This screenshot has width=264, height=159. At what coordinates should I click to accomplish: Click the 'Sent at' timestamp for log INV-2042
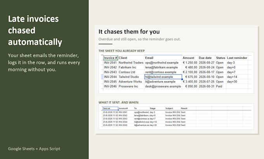110,115
